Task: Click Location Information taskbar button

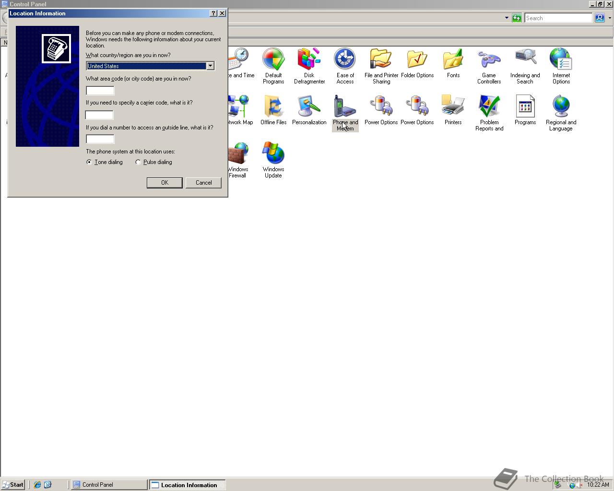Action: pyautogui.click(x=187, y=485)
